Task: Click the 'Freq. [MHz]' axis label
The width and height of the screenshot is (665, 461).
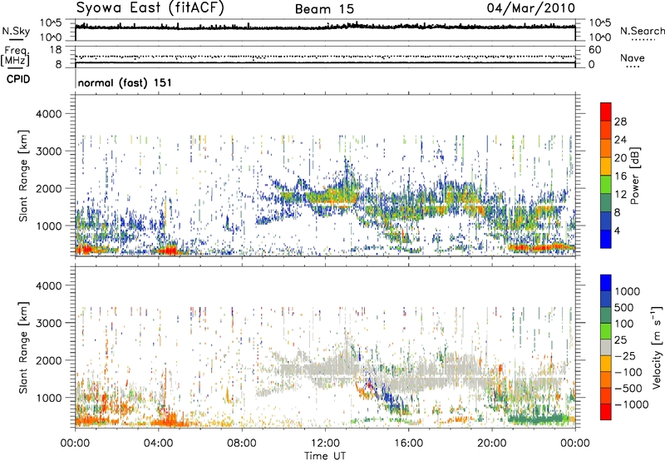Action: point(15,56)
